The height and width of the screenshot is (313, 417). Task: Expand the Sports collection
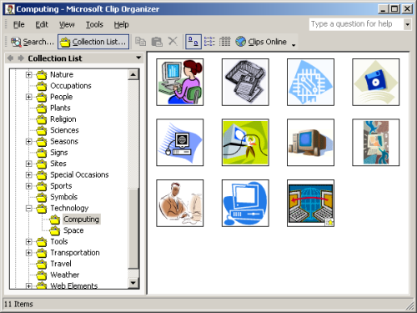28,186
